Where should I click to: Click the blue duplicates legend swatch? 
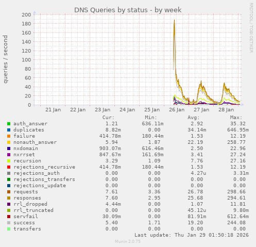point(9,130)
